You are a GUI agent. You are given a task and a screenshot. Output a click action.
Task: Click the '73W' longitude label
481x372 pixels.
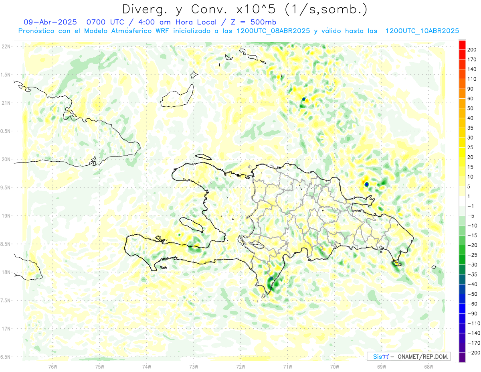(194, 366)
